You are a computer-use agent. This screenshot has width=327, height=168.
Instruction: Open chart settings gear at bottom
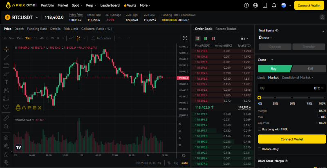[184, 155]
